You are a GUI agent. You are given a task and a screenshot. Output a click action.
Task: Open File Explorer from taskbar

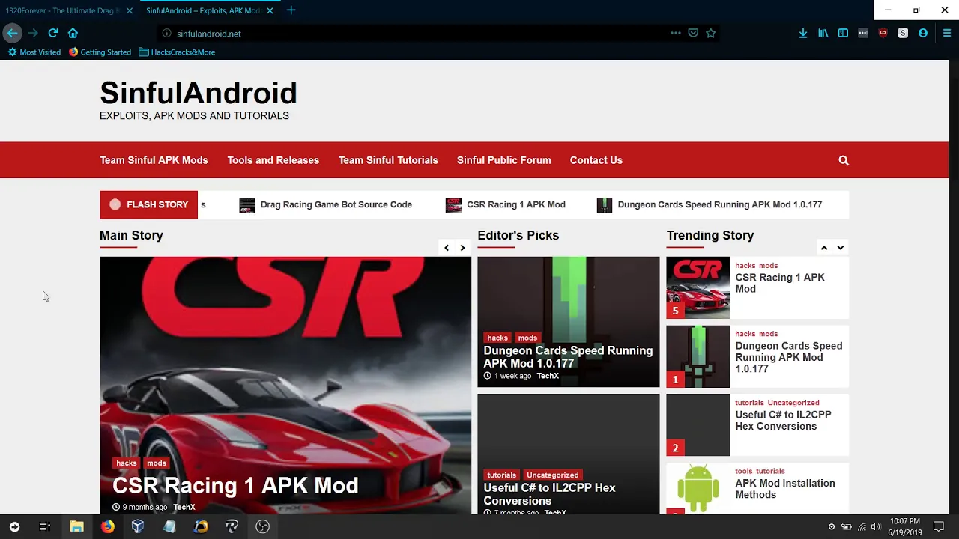(x=76, y=526)
